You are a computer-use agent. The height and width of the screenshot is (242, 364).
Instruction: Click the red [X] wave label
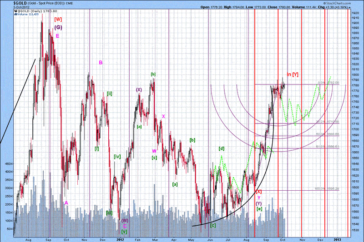click(x=258, y=192)
